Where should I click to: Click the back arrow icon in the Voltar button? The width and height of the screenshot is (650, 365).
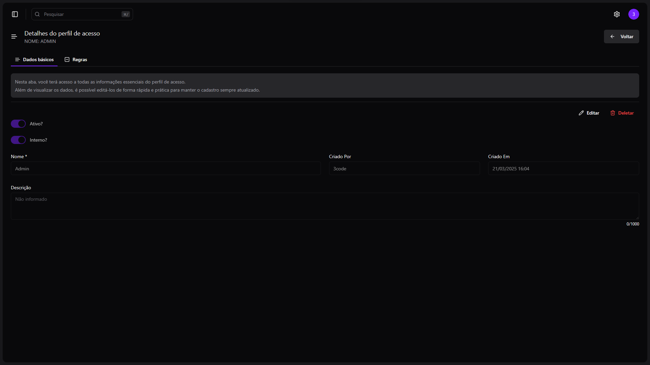(x=612, y=36)
